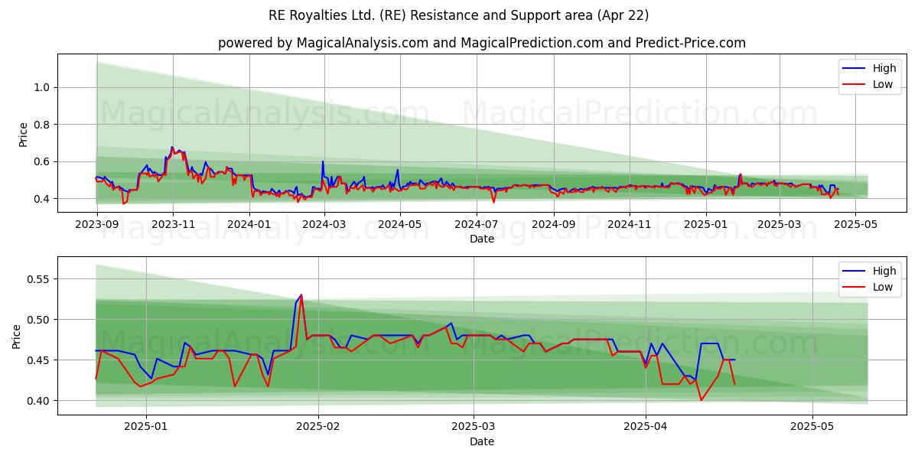Click the '2025-02' tick label on bottom chart

click(317, 427)
